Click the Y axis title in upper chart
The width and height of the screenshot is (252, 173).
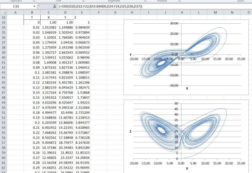(130, 55)
